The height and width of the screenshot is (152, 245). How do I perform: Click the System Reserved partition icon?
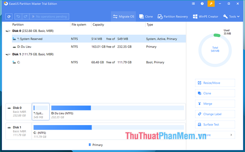click(x=14, y=39)
